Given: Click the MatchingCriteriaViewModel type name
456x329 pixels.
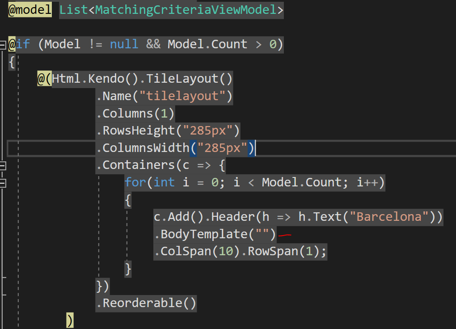Looking at the screenshot, I should (186, 10).
